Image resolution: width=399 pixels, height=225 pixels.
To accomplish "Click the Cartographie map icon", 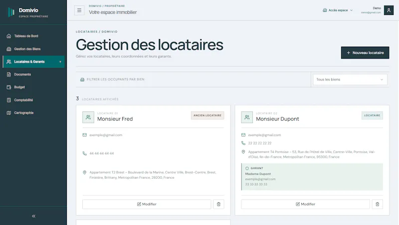I will (9, 113).
